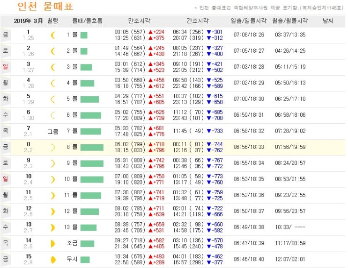
Task: Click the green tide bar for 1 물
Action: coord(84,35)
